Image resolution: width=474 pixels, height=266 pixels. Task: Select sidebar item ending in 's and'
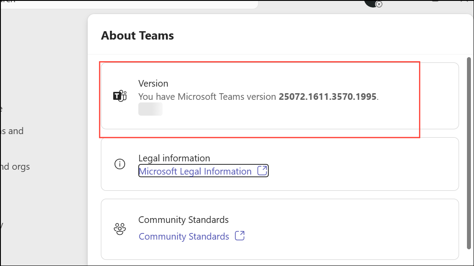[12, 131]
